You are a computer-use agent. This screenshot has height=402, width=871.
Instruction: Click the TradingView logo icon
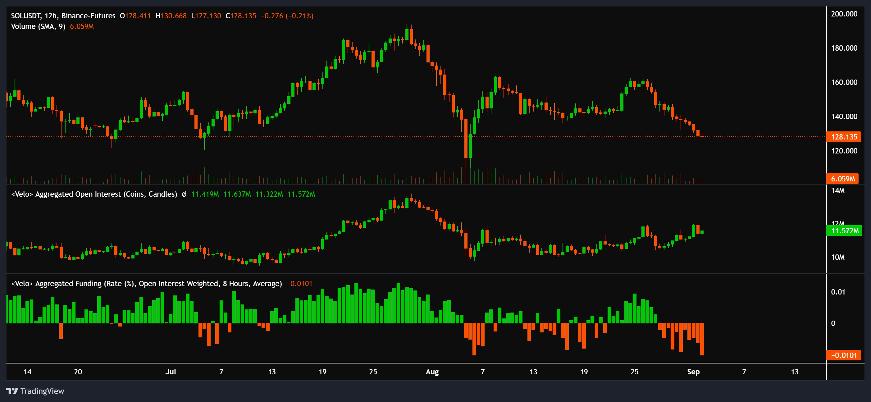(x=12, y=391)
